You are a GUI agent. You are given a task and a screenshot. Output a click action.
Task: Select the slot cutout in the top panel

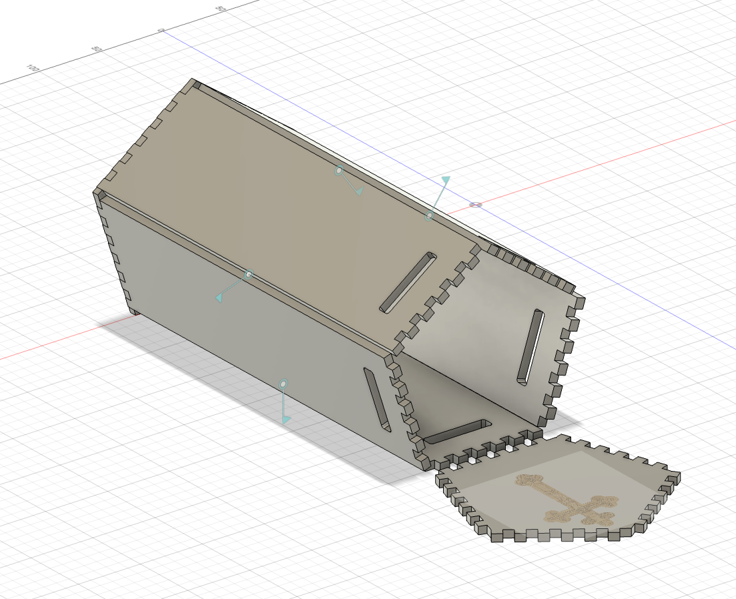point(408,282)
